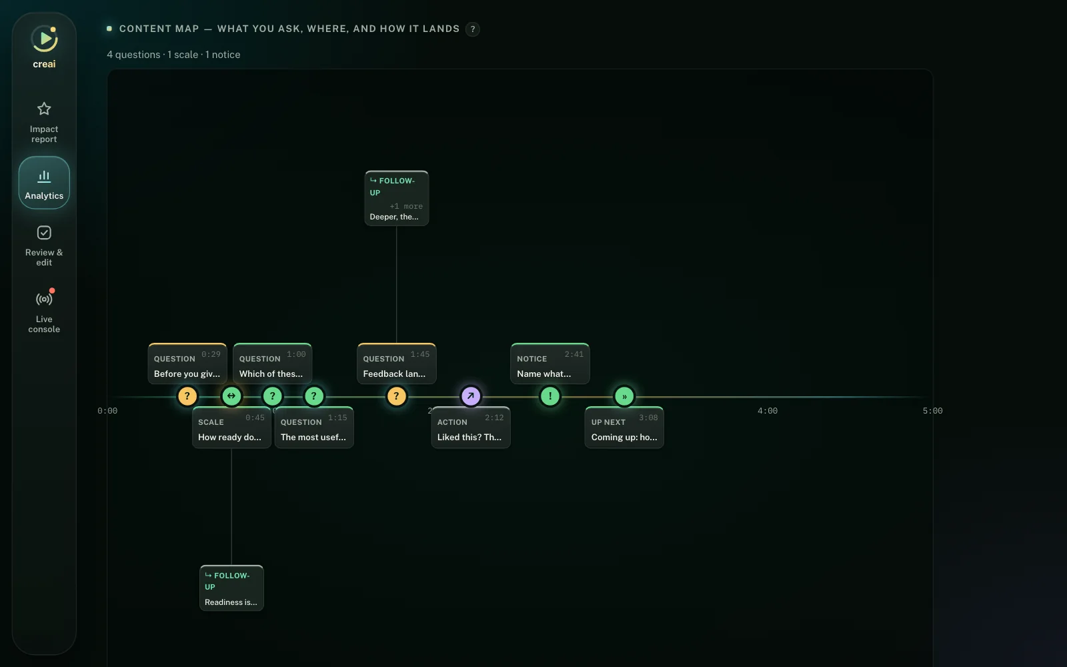Open the 'Feedback lan...' question card
This screenshot has width=1067, height=667.
point(397,364)
